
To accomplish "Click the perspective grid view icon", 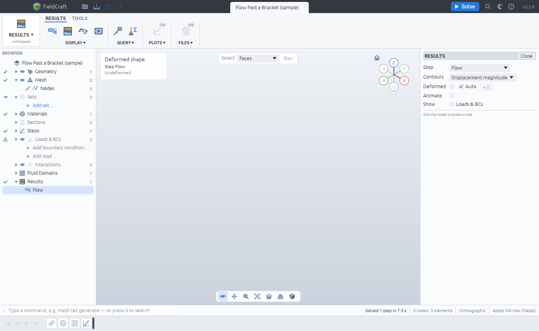I will click(x=280, y=296).
